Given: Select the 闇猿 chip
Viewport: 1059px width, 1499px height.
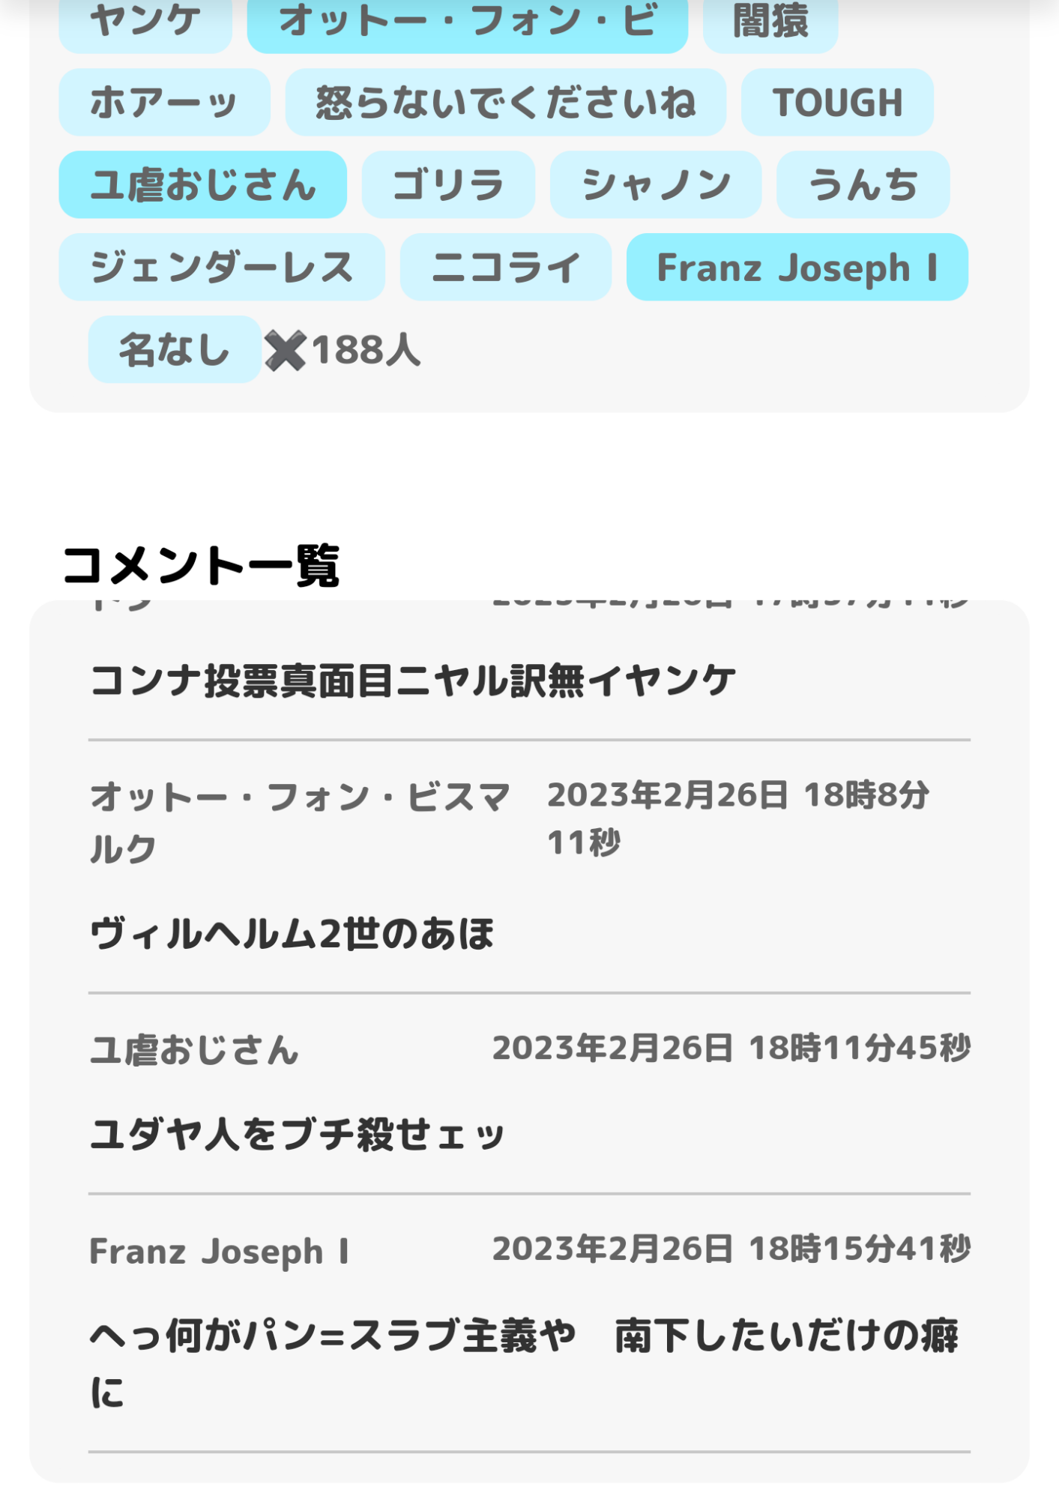Looking at the screenshot, I should pyautogui.click(x=770, y=22).
